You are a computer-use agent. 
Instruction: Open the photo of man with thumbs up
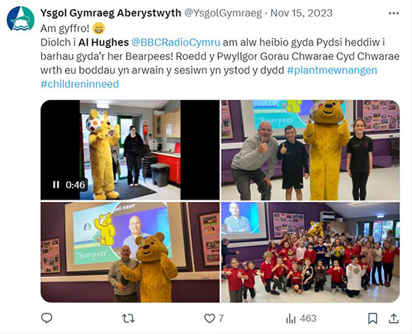tap(310, 150)
